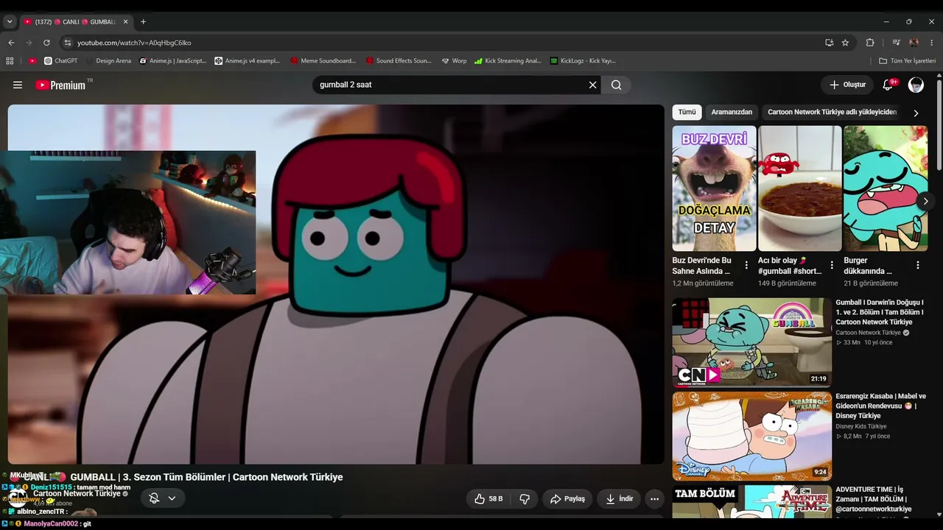
Task: Click the İndir download button
Action: click(619, 498)
